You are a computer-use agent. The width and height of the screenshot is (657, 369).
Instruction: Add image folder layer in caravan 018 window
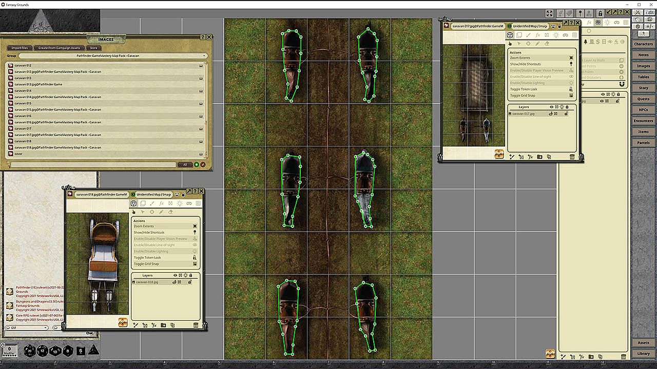[x=163, y=325]
